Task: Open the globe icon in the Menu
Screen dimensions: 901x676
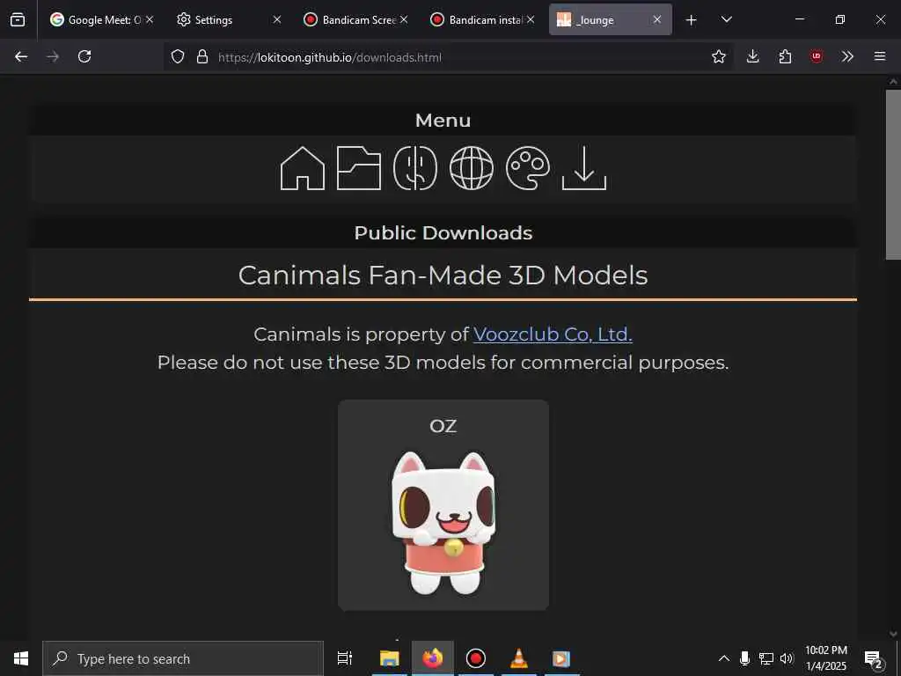Action: click(472, 168)
